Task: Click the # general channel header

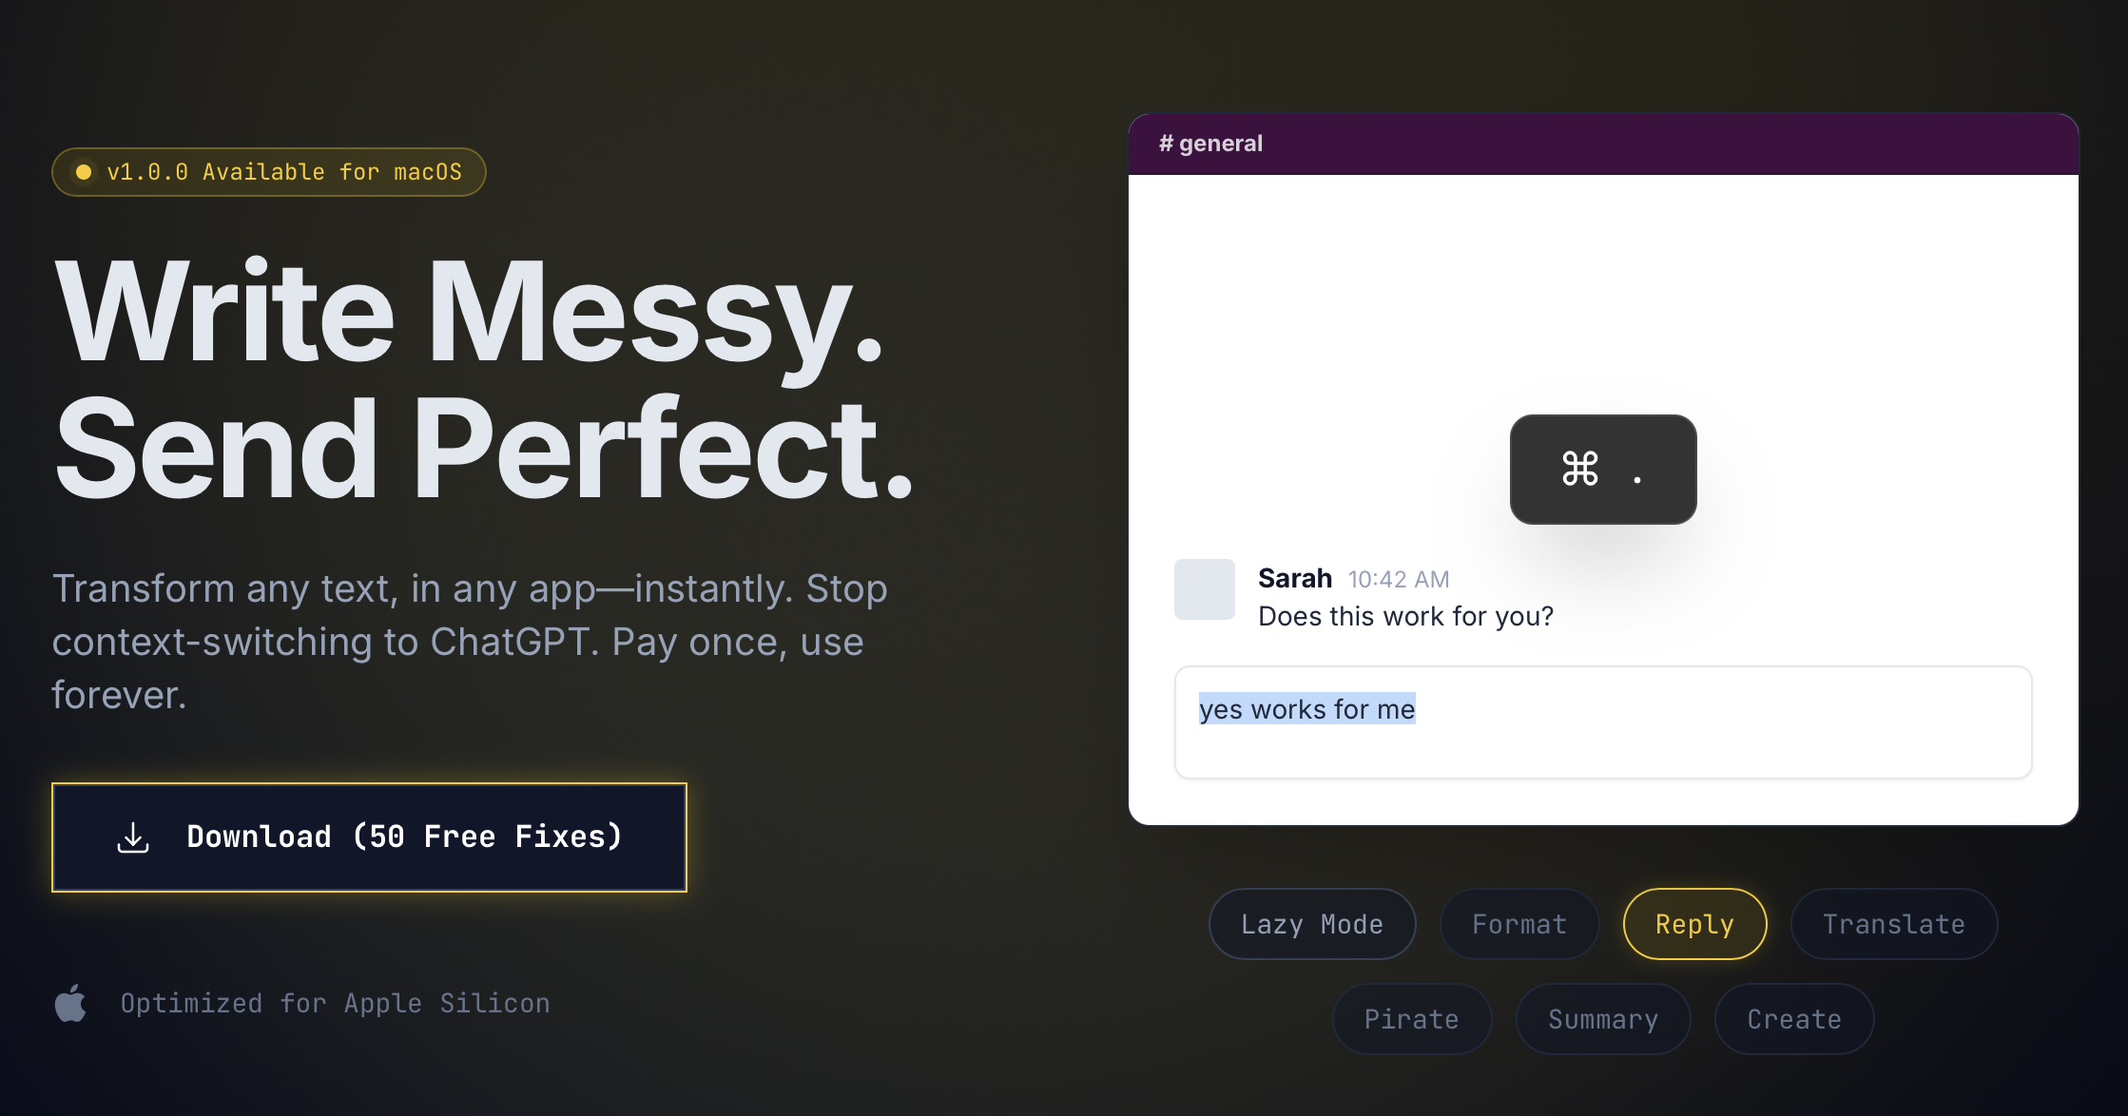Action: tap(1210, 143)
